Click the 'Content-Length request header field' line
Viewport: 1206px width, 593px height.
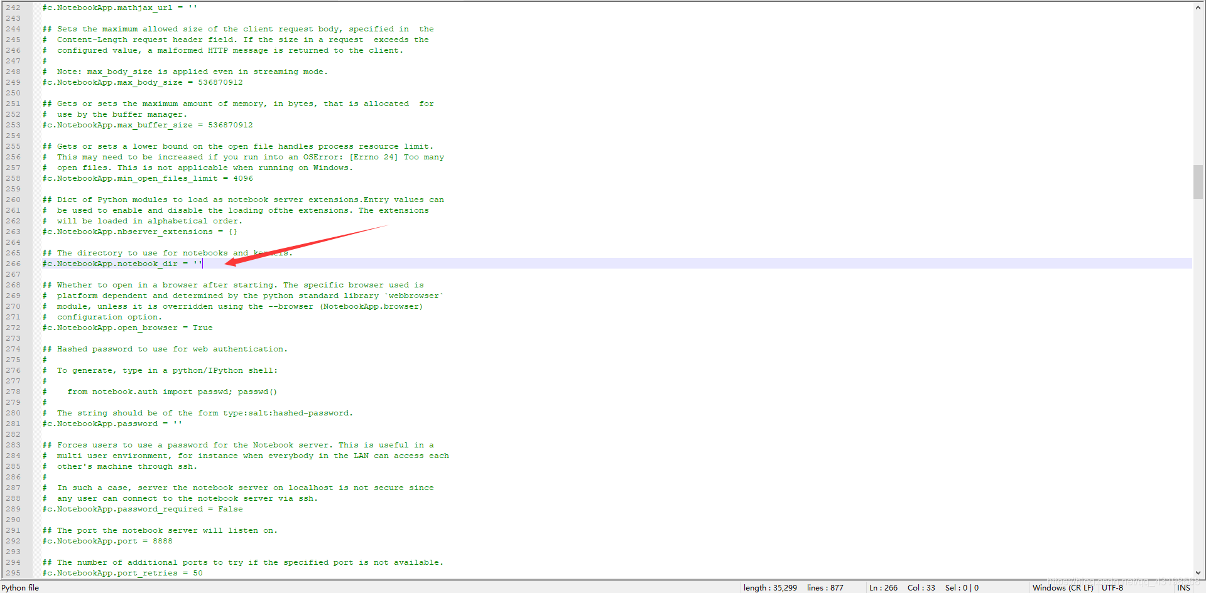point(236,40)
